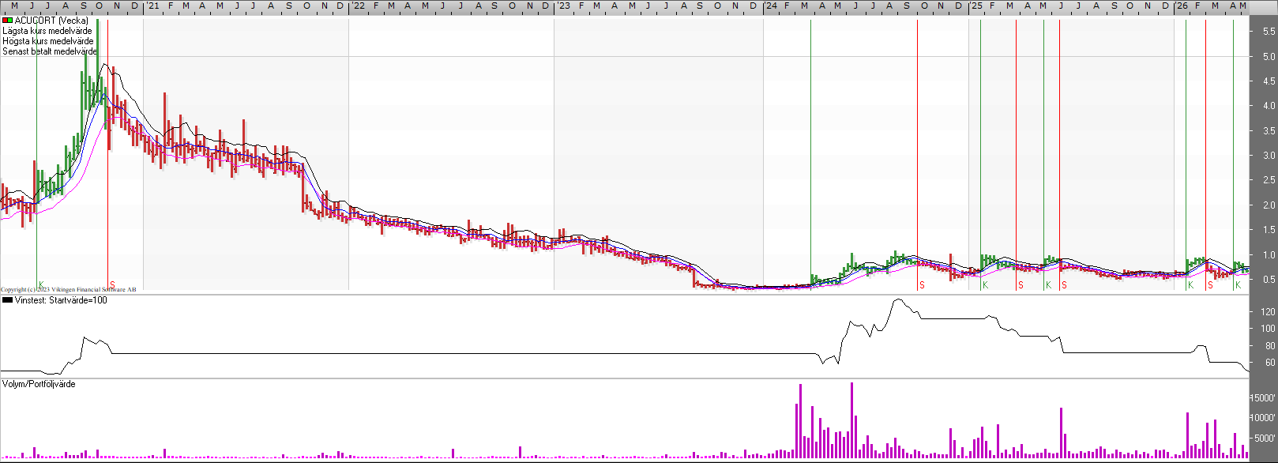
Task: Click the '26 year label on the time axis
Action: point(1182,6)
